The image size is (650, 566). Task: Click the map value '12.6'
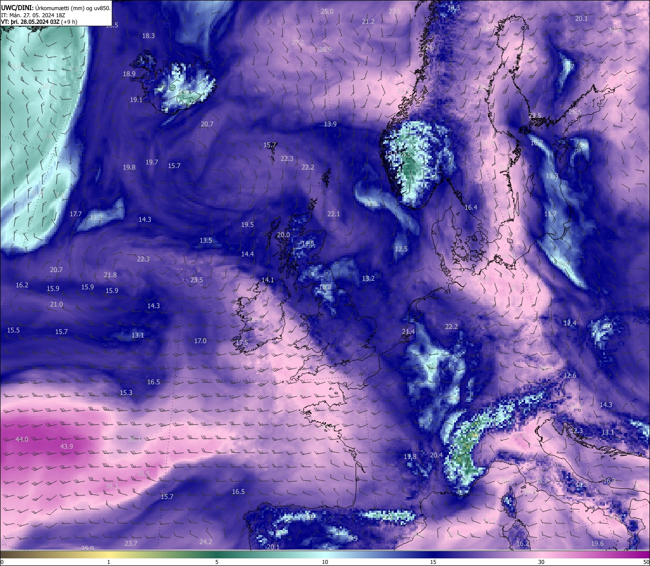tap(570, 375)
